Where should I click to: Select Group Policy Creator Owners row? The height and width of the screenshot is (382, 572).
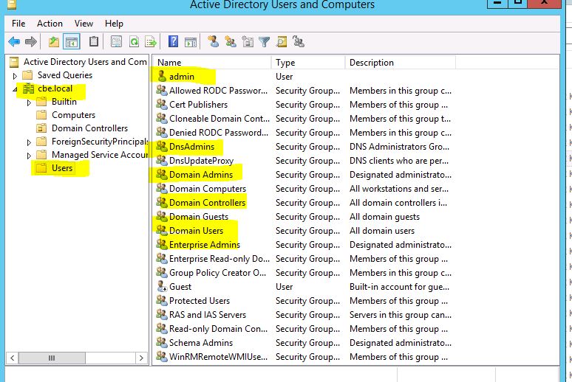pyautogui.click(x=304, y=272)
